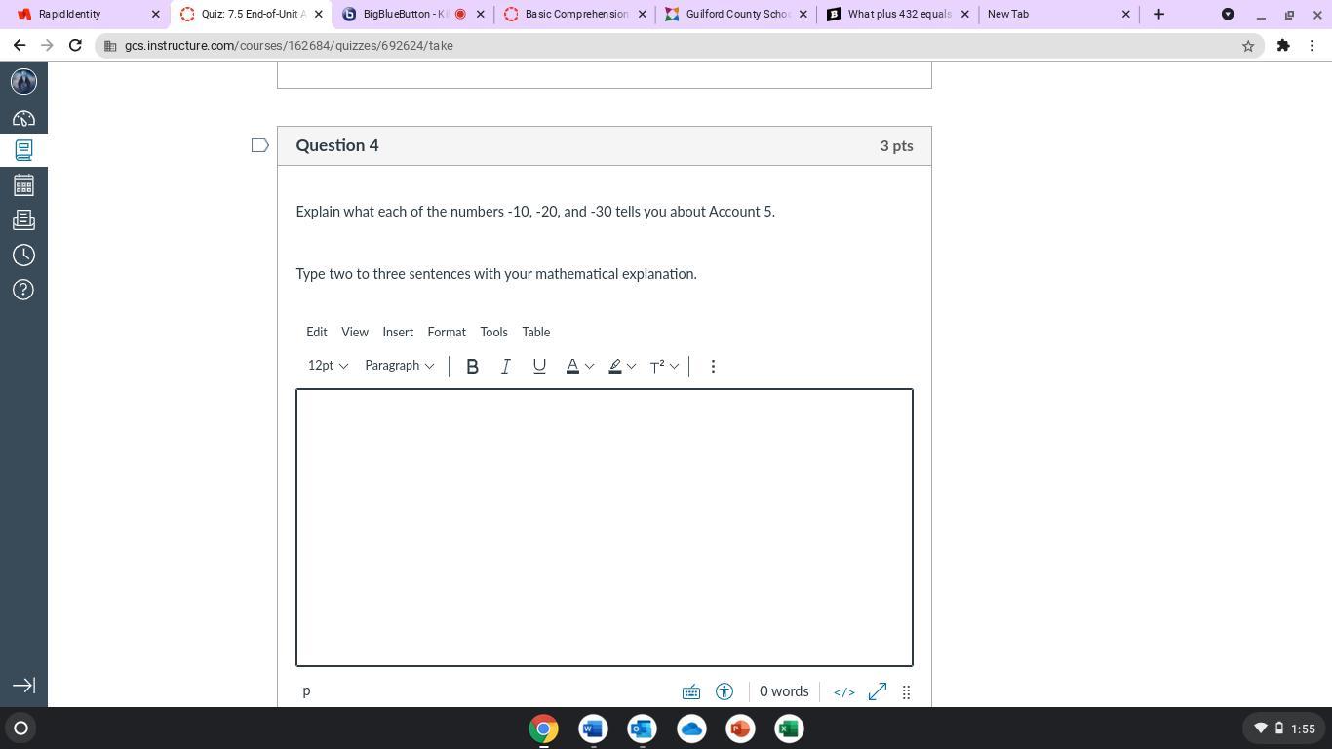Open the editor Tools menu
1332x749 pixels.
point(493,332)
